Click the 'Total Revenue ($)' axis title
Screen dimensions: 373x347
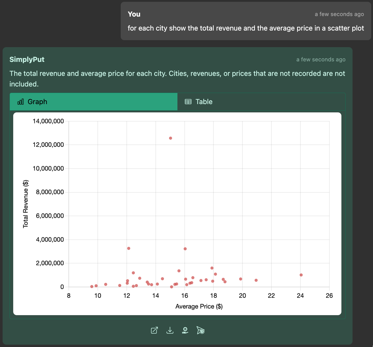tap(25, 204)
